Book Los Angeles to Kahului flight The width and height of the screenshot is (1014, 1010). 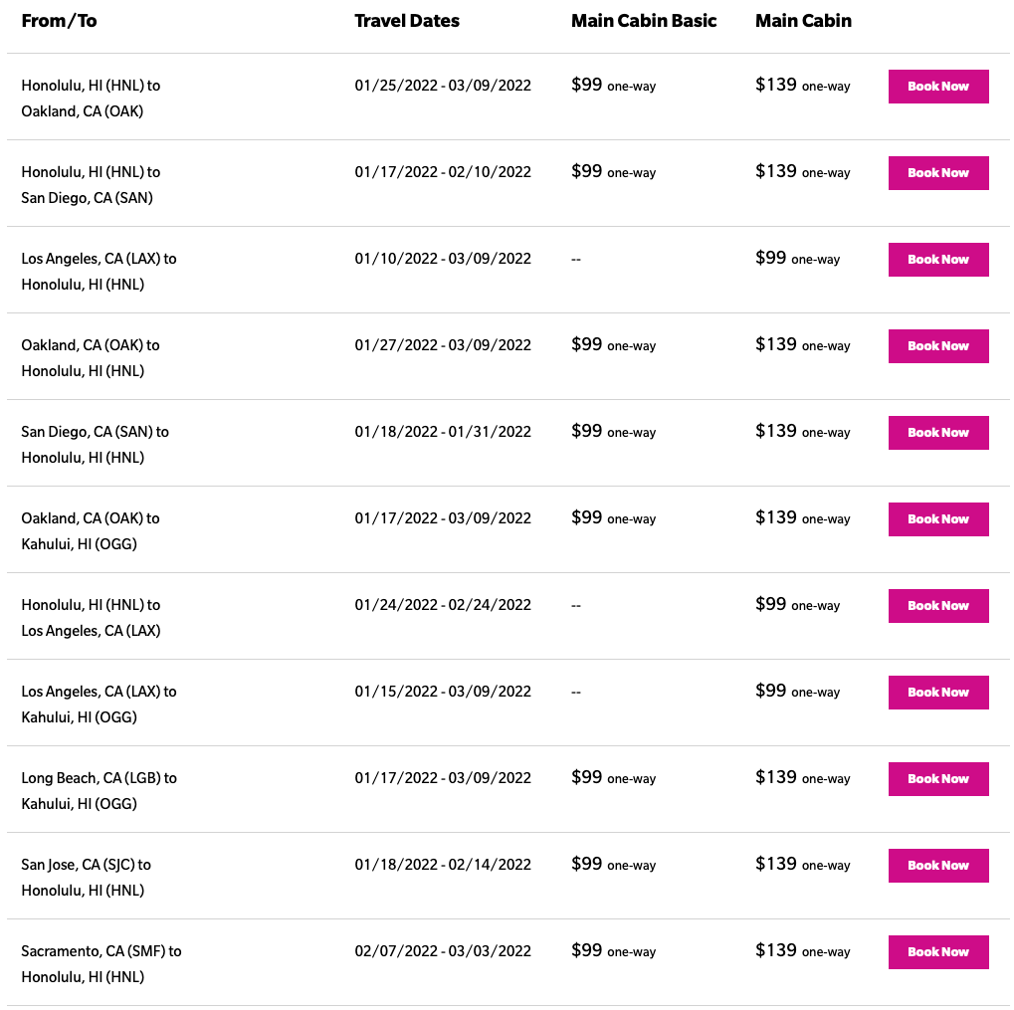[937, 693]
